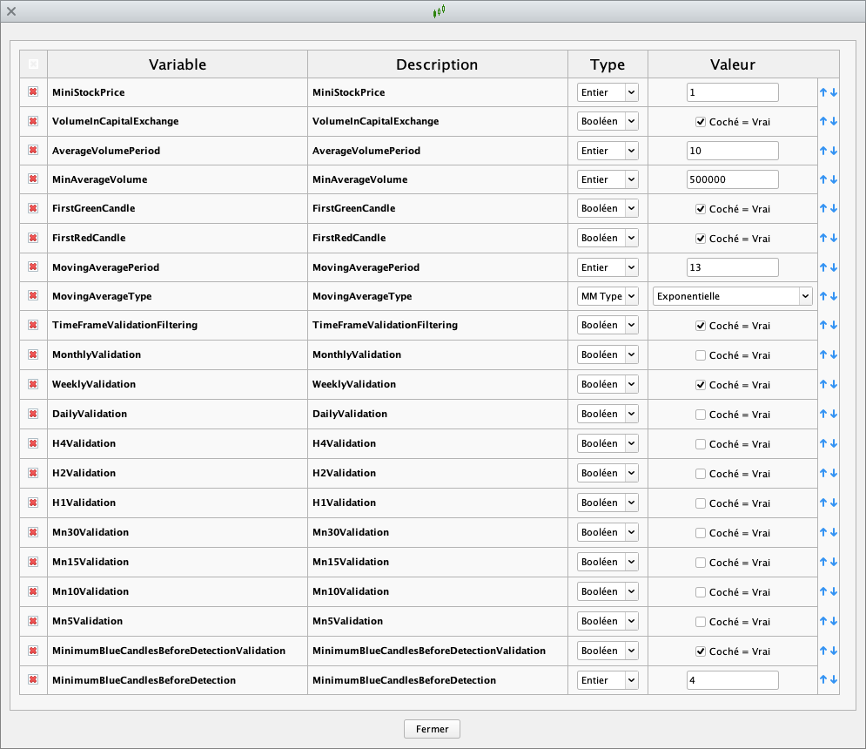Move MovingAverageType row down with arrow

(x=834, y=296)
